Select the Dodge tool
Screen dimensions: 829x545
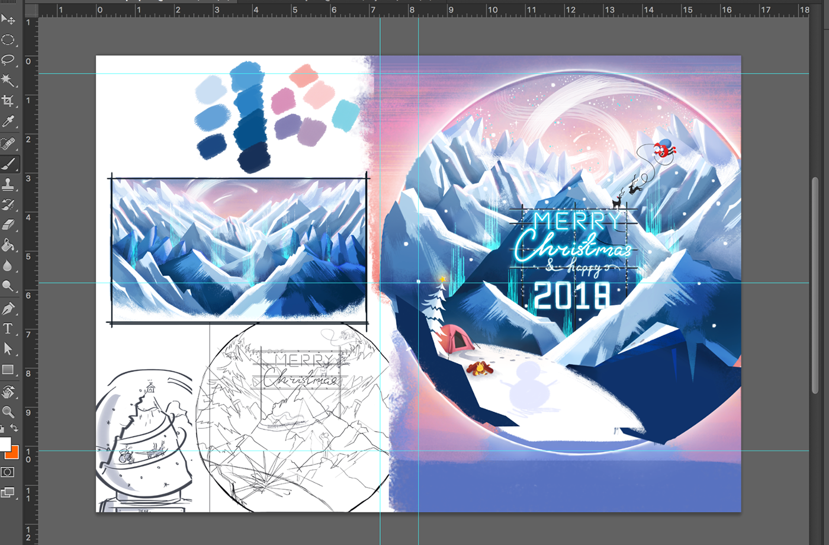tap(8, 287)
